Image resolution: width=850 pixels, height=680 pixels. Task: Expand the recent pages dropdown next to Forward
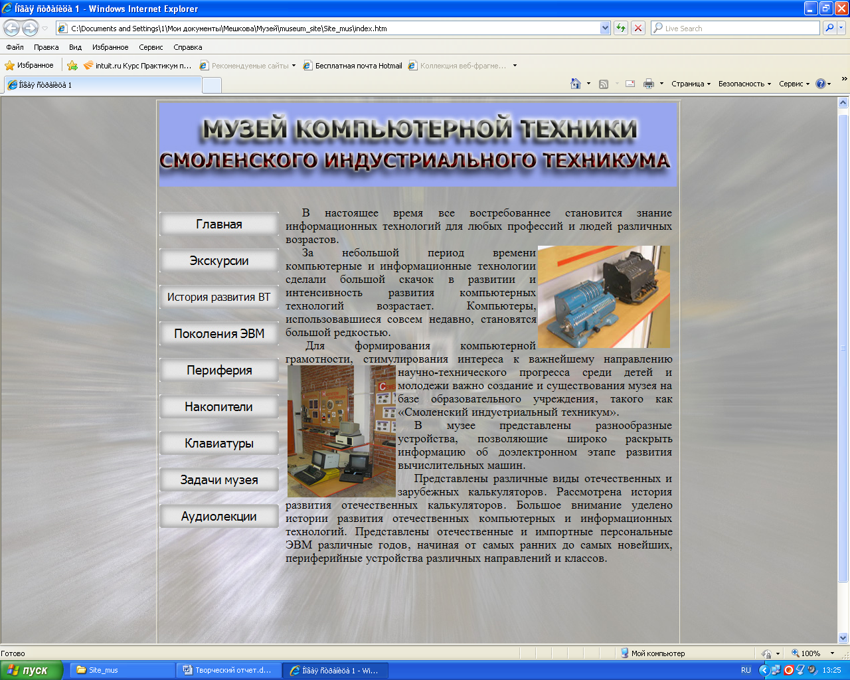45,28
